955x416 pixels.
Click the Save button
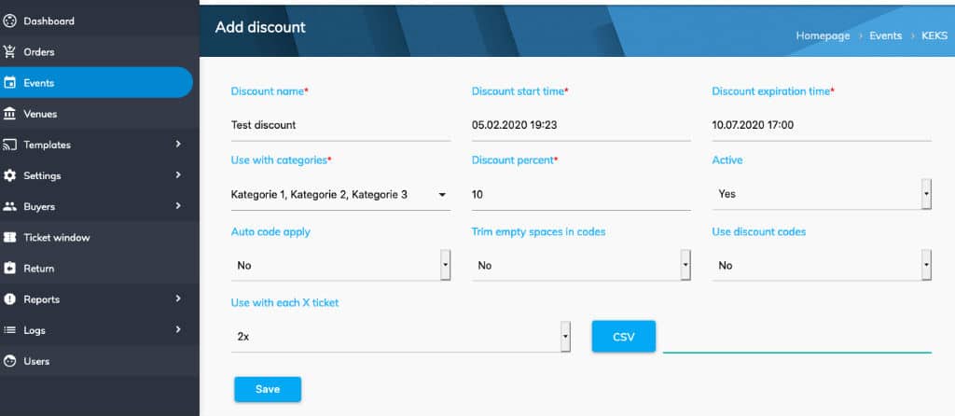point(268,389)
